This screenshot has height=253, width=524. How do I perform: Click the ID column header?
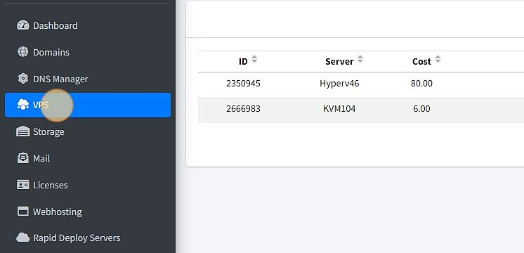pos(243,62)
